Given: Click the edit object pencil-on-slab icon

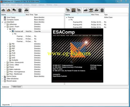Looking at the screenshot, I should click(x=86, y=10).
